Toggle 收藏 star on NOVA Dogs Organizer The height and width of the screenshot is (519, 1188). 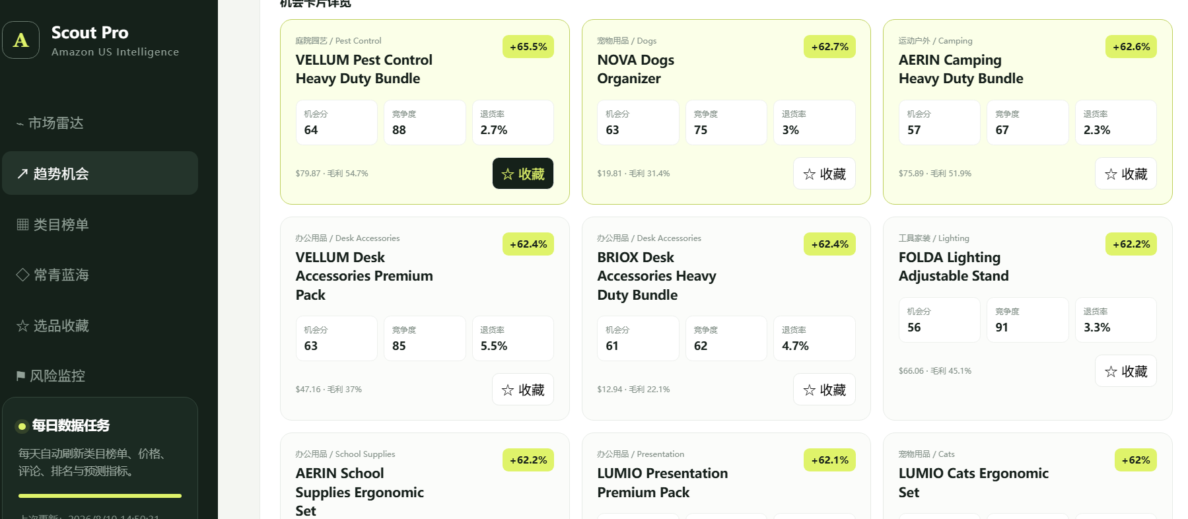[824, 174]
